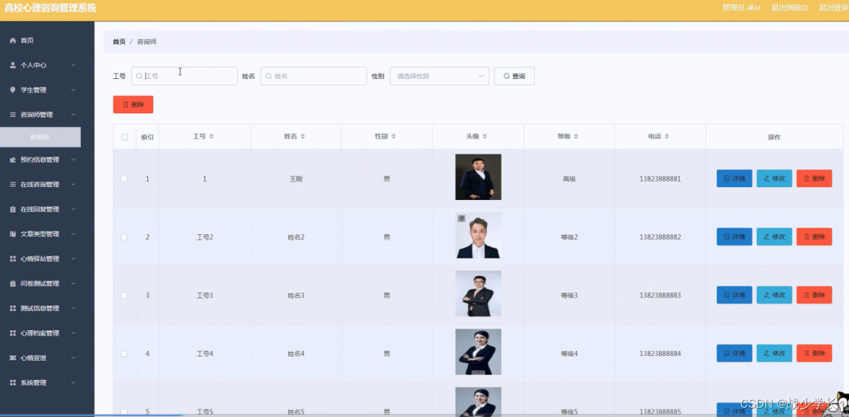849x417 pixels.
Task: Click the 预约信息管理 thumbs-up icon
Action: pyautogui.click(x=13, y=160)
